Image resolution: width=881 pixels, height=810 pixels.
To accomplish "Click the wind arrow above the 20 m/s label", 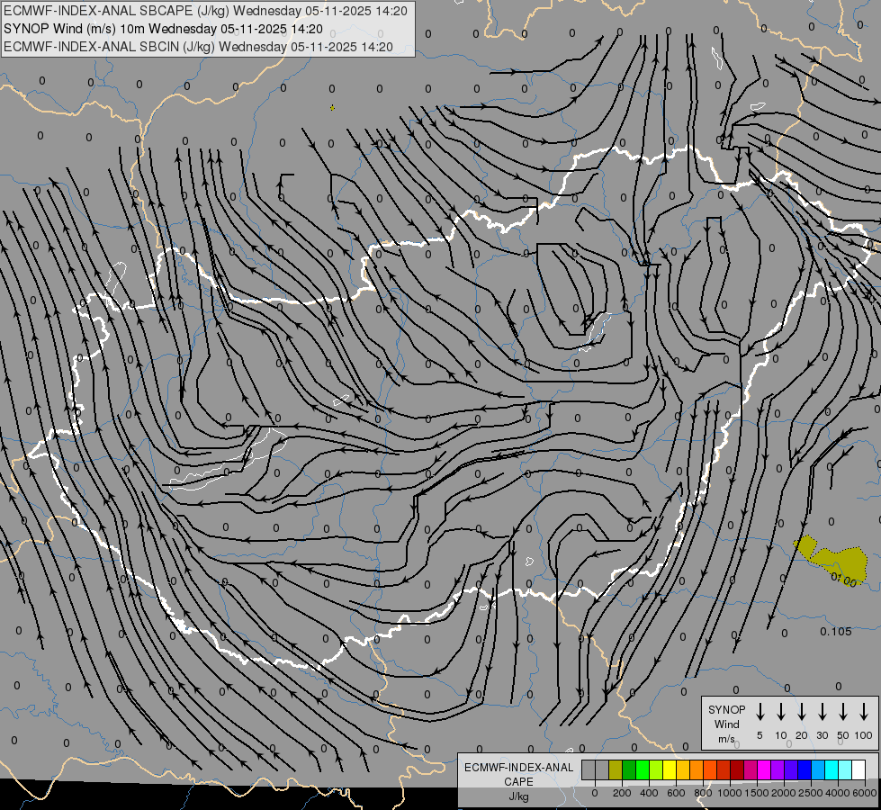I will pos(802,712).
